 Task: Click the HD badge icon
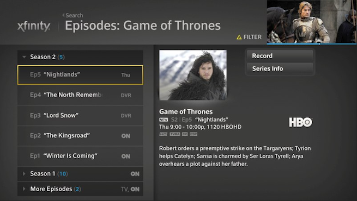163,134
